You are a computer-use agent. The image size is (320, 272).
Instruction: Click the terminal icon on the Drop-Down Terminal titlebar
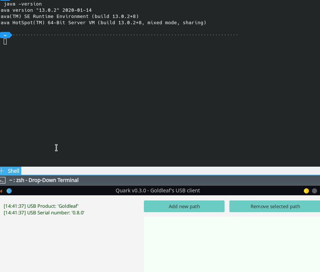click(3, 180)
